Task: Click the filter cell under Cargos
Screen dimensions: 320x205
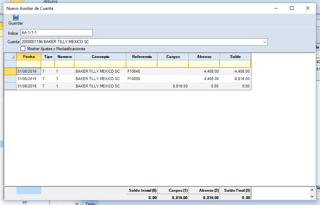Action: [x=173, y=64]
